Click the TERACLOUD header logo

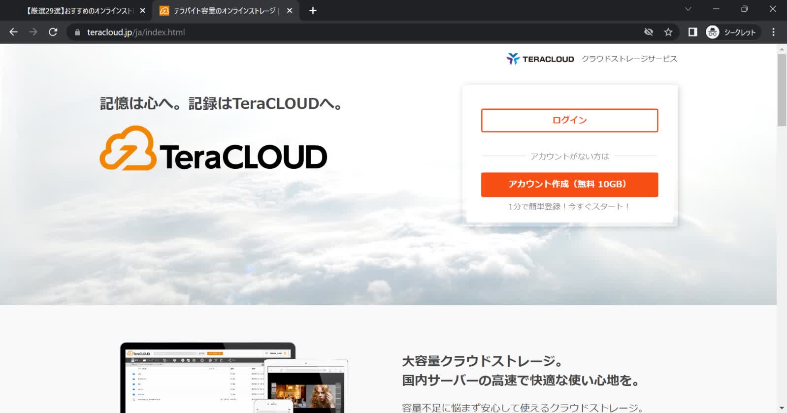[540, 59]
